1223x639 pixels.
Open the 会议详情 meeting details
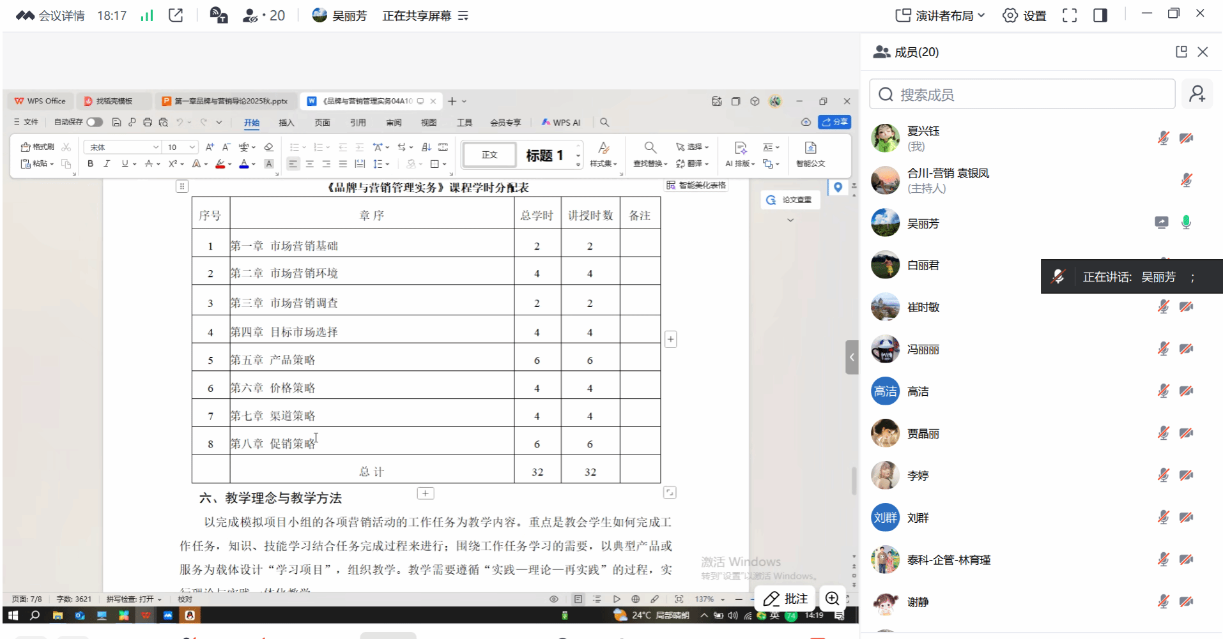[x=51, y=15]
